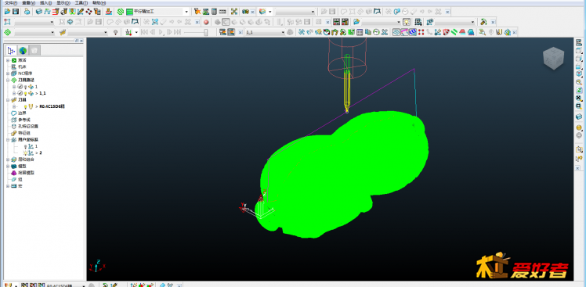The height and width of the screenshot is (287, 586).
Task: Click the blue dome model icon
Action: click(x=471, y=33)
